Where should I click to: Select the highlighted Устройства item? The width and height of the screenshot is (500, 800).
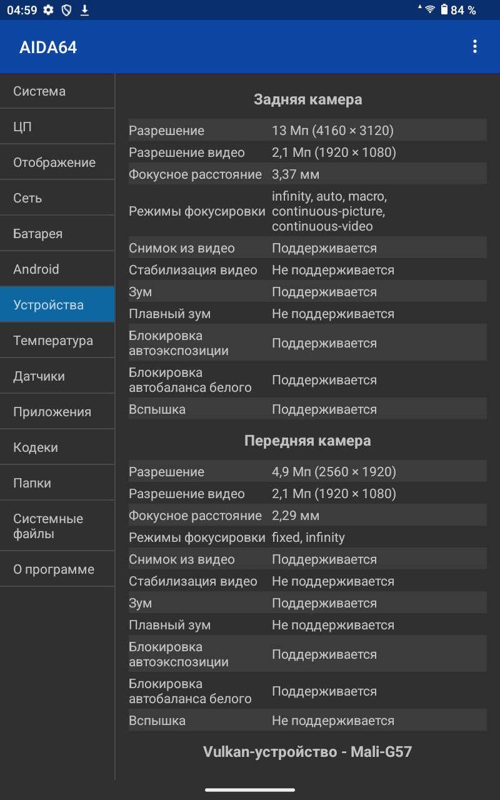point(57,305)
